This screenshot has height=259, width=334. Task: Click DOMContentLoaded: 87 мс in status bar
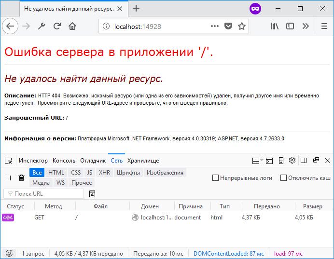pos(229,254)
